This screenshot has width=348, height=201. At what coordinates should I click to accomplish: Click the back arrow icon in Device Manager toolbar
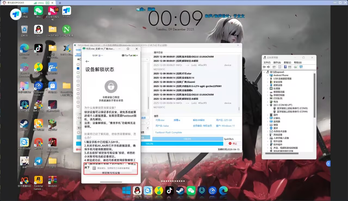264,67
